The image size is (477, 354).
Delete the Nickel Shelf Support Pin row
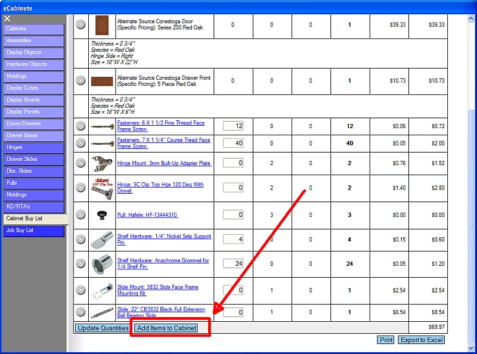tap(81, 240)
